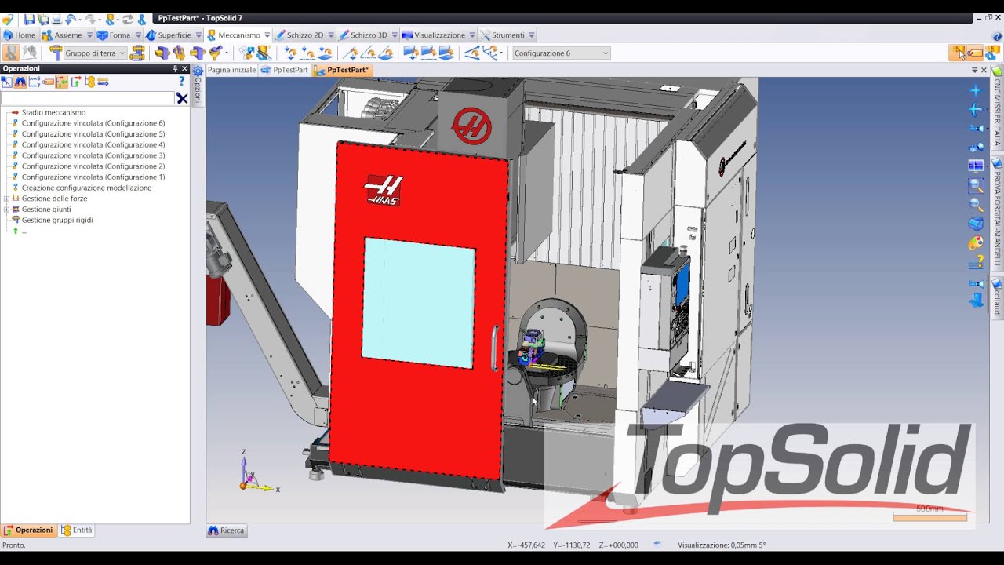Click the lungs-shaped icon in Operazioni toolbar

coord(20,82)
